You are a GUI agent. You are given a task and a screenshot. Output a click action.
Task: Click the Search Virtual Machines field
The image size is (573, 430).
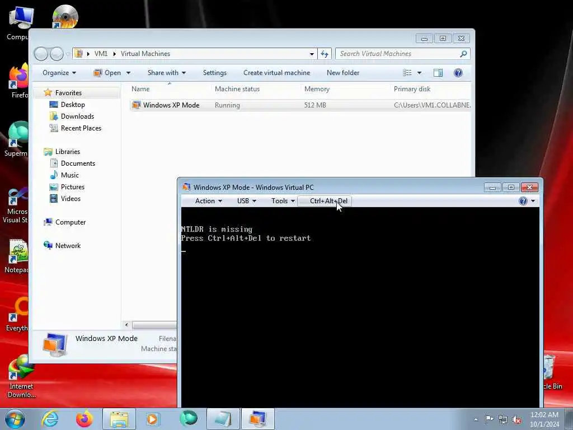pyautogui.click(x=397, y=54)
